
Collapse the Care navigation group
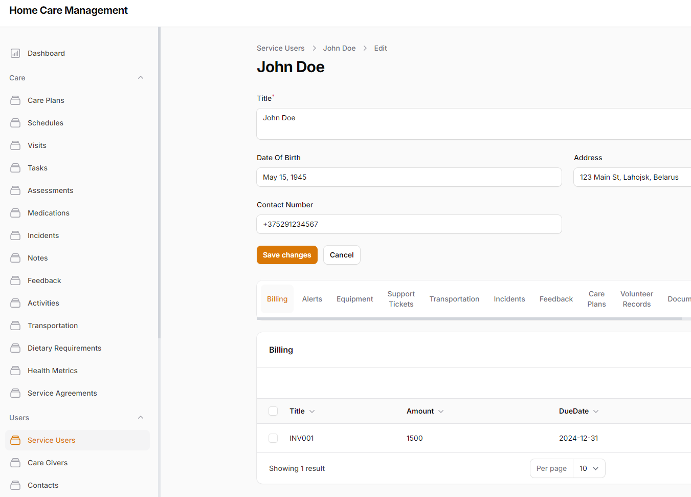point(141,78)
